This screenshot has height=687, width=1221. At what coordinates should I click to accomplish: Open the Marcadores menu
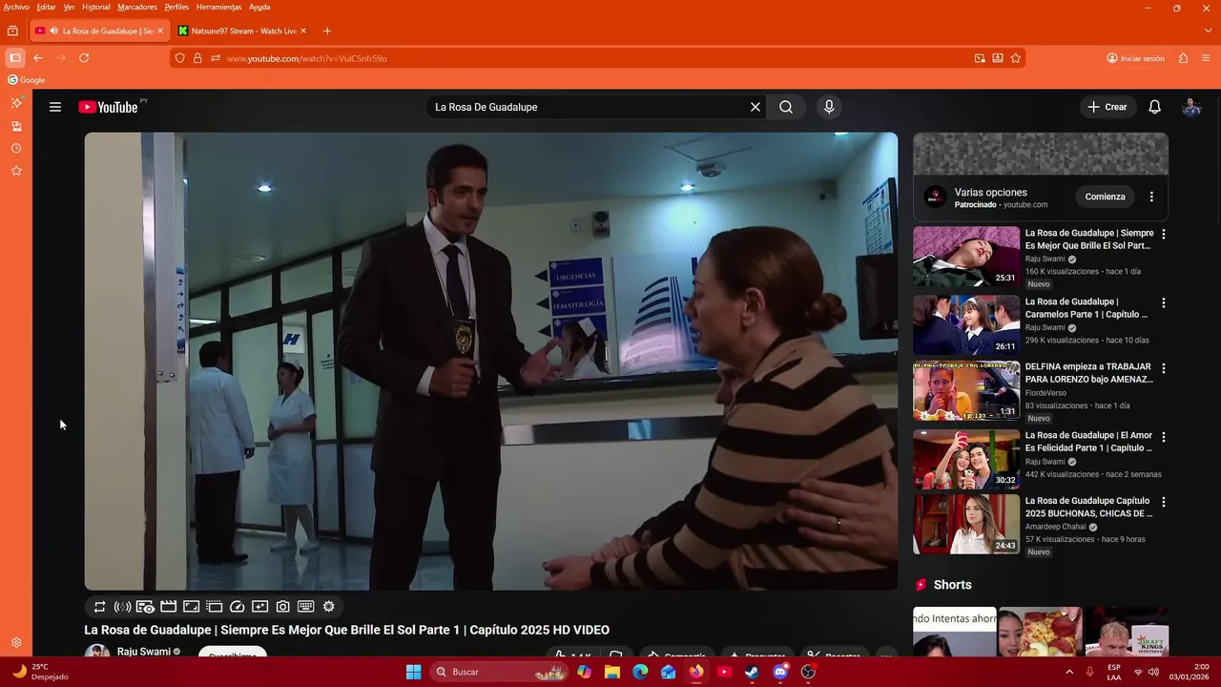tap(137, 7)
